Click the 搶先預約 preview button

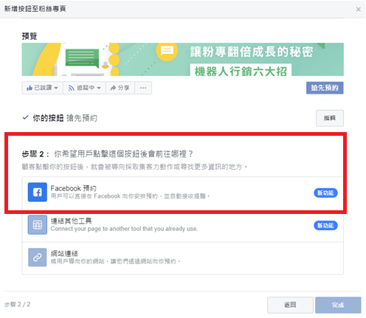[325, 88]
